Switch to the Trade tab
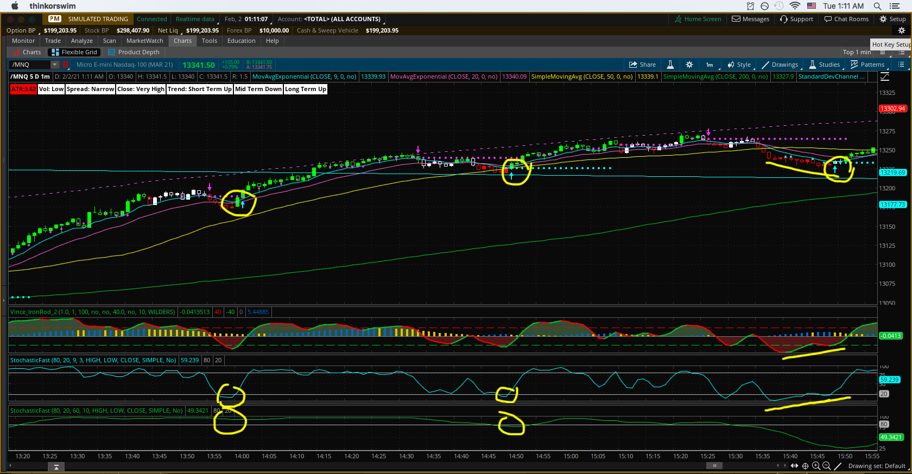 point(53,41)
